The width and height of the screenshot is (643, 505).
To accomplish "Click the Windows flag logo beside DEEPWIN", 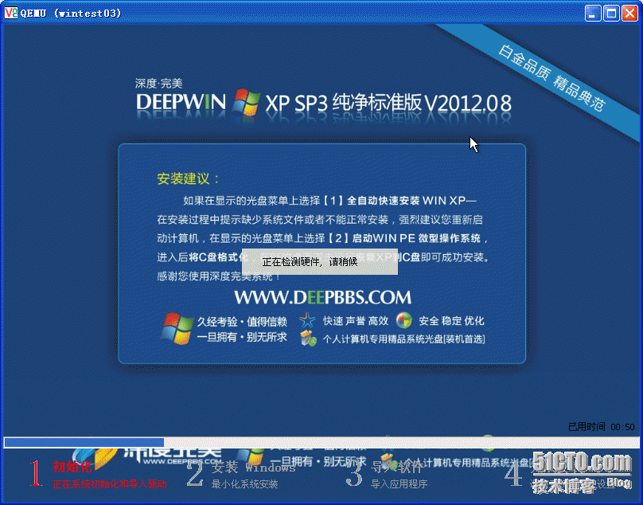I will pyautogui.click(x=246, y=102).
